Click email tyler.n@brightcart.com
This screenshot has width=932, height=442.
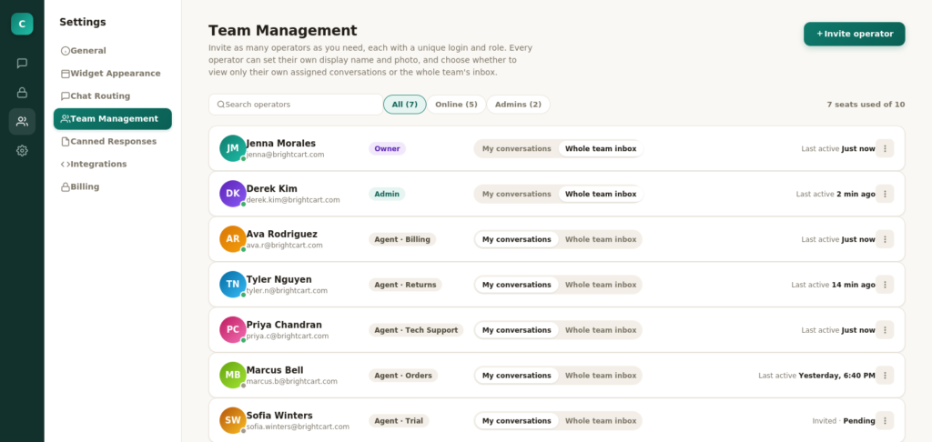[x=287, y=291]
